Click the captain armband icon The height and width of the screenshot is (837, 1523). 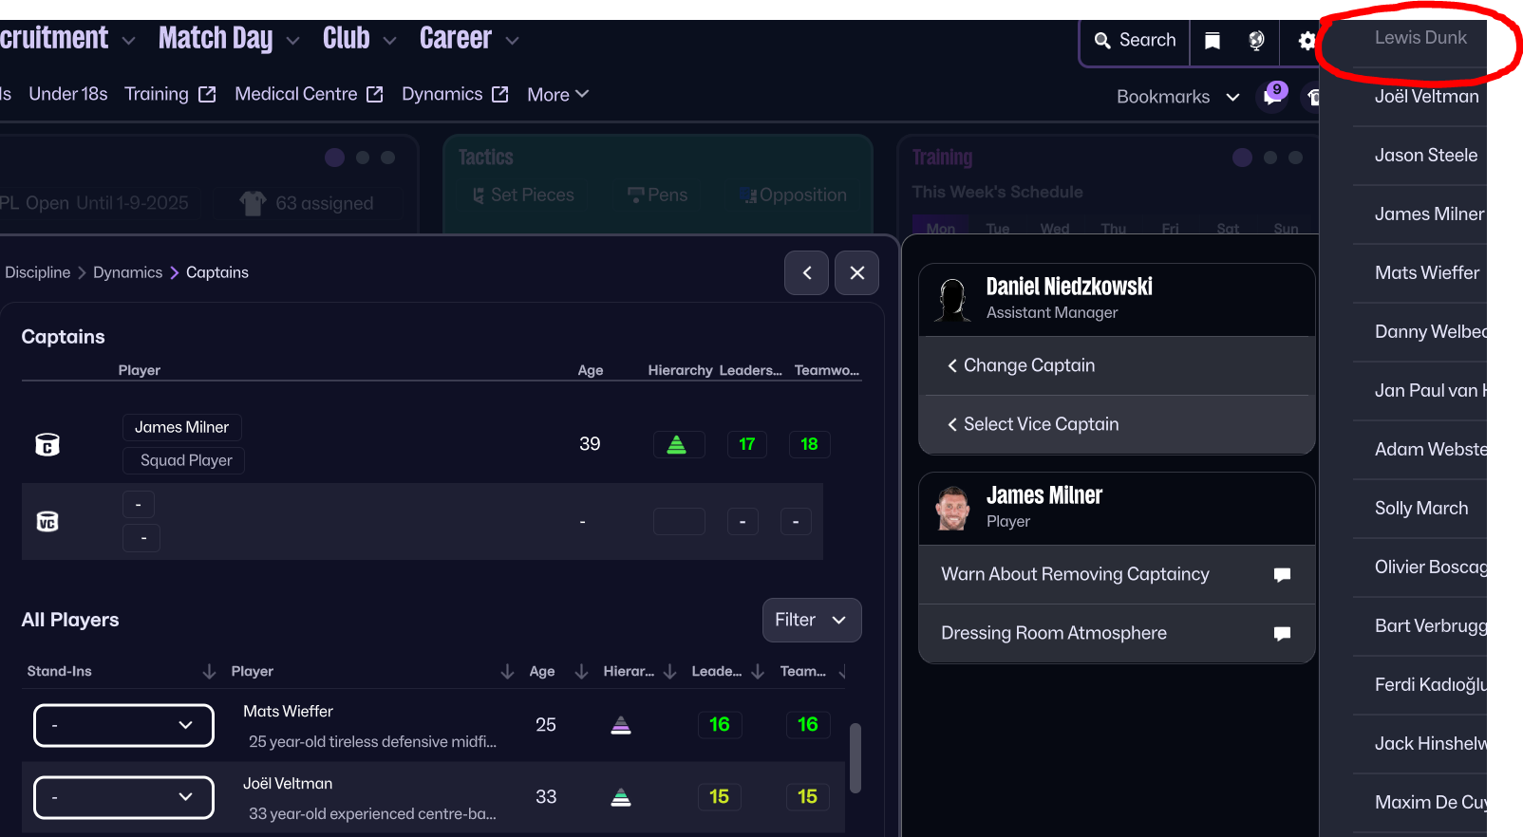[x=47, y=444]
